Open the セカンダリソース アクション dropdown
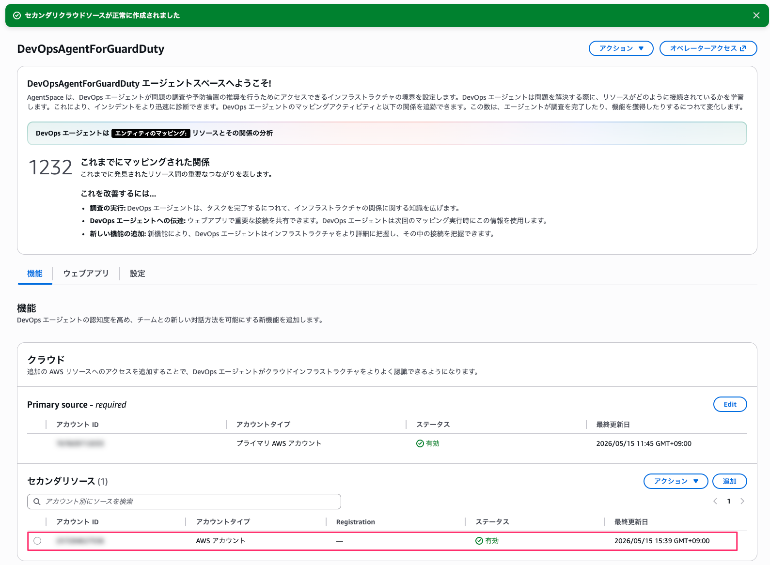 (x=676, y=481)
